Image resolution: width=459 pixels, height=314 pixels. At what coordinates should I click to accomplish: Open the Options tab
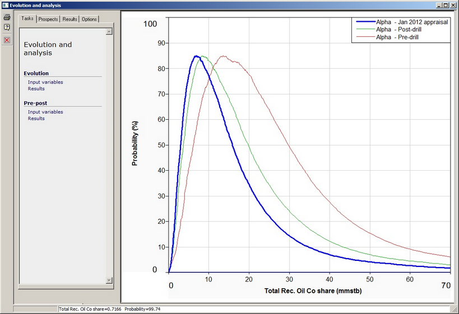(x=89, y=19)
